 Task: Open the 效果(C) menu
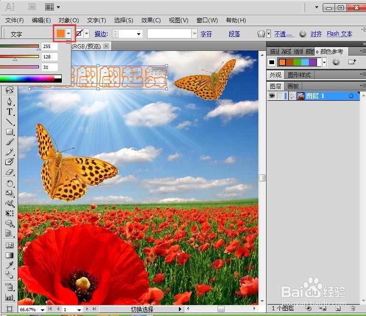coord(151,20)
